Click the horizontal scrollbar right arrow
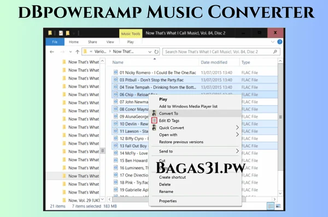Screen dimensions: 328x217 [x=274, y=199]
